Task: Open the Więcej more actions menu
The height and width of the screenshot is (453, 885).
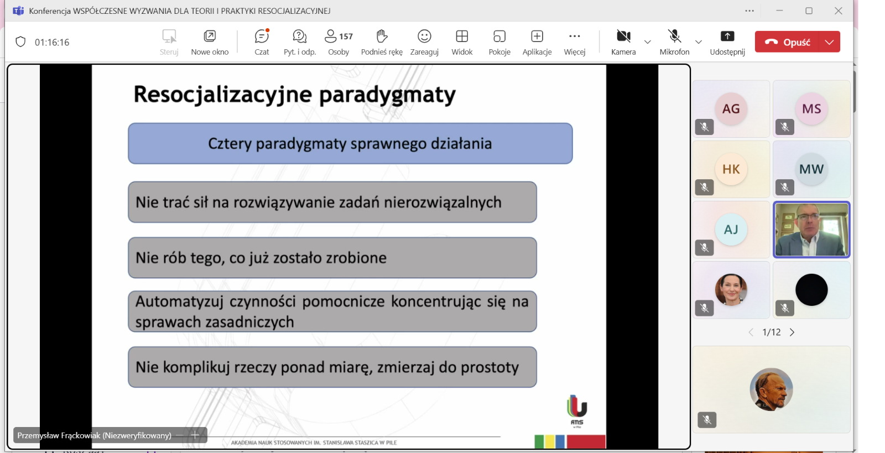Action: (x=575, y=42)
